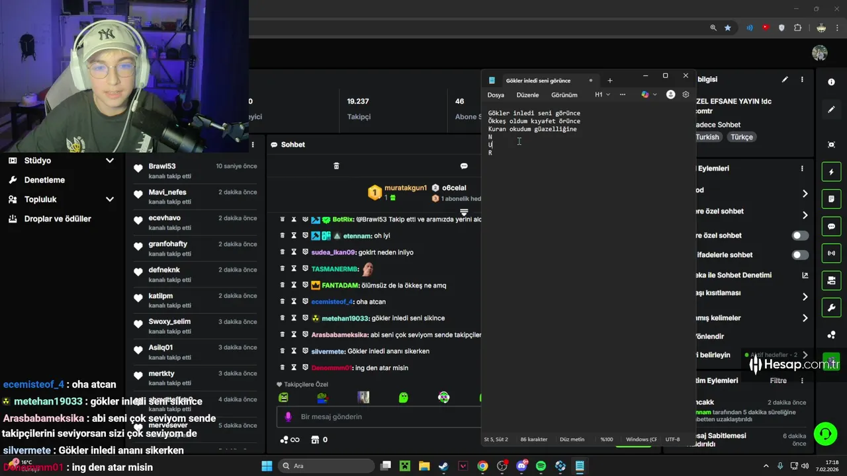
Task: Open three-dots menu in Eylemleri panel
Action: click(x=802, y=169)
